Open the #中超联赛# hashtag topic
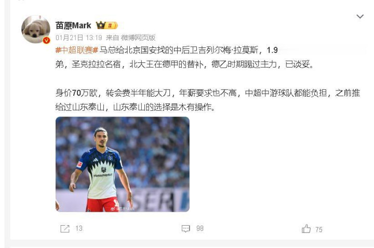 77,50
